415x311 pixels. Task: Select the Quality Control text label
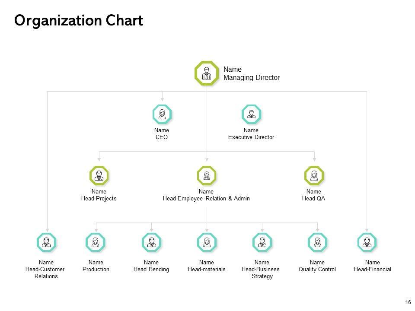coord(317,270)
